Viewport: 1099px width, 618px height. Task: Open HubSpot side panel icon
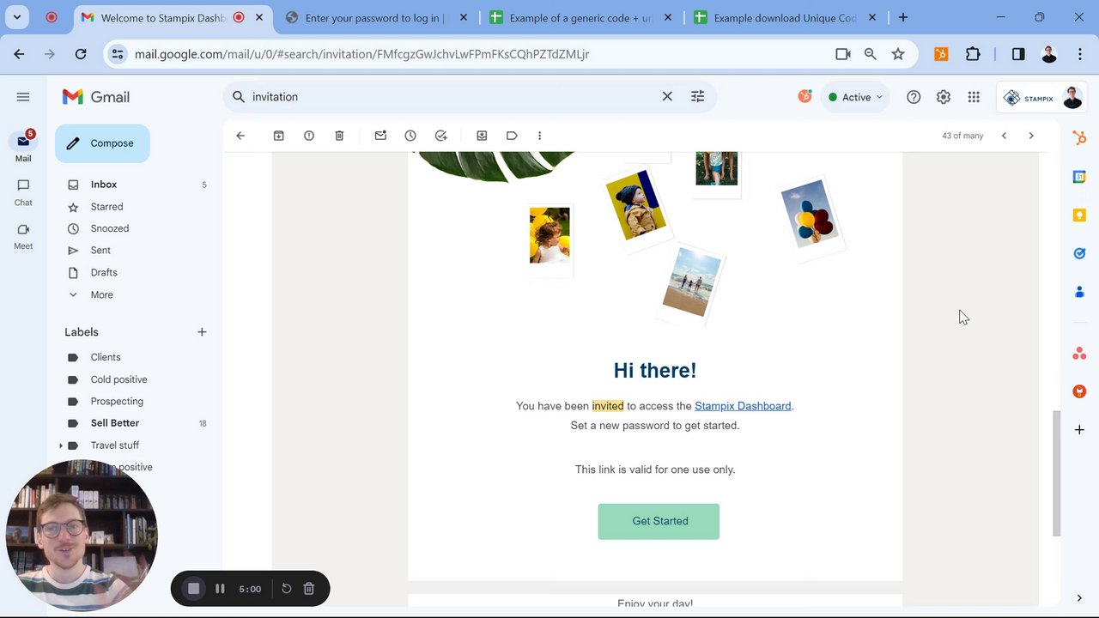coord(1079,138)
